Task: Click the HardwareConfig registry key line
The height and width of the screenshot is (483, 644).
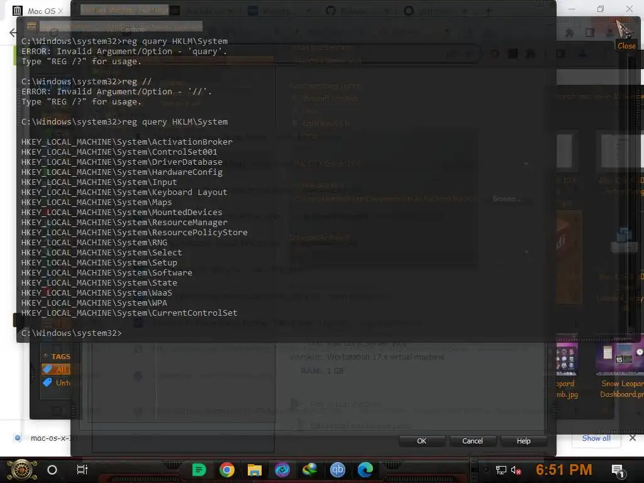Action: point(122,172)
